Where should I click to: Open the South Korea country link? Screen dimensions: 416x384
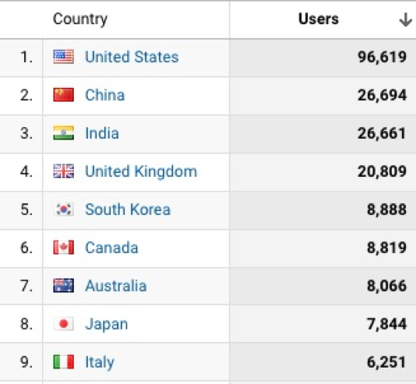click(x=128, y=210)
